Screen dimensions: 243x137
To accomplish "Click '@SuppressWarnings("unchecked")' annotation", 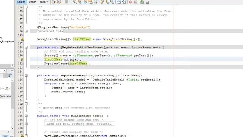I will (64, 27).
